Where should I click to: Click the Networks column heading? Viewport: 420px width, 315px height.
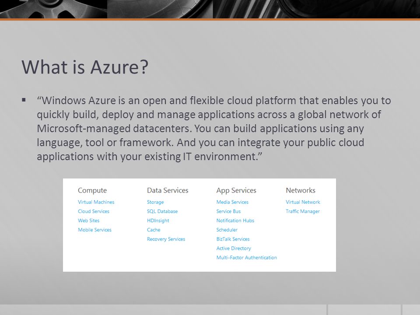(x=301, y=190)
